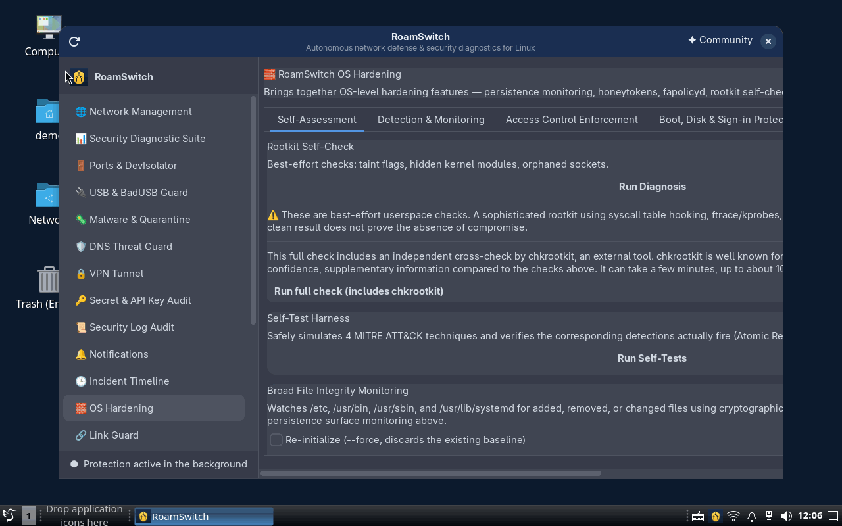Click Run Self-Tests button

click(x=652, y=358)
